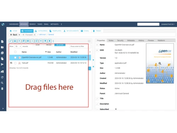Click the pencil edit icon in the document toolbar

11,41
